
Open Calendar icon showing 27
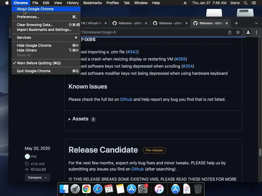point(109,189)
